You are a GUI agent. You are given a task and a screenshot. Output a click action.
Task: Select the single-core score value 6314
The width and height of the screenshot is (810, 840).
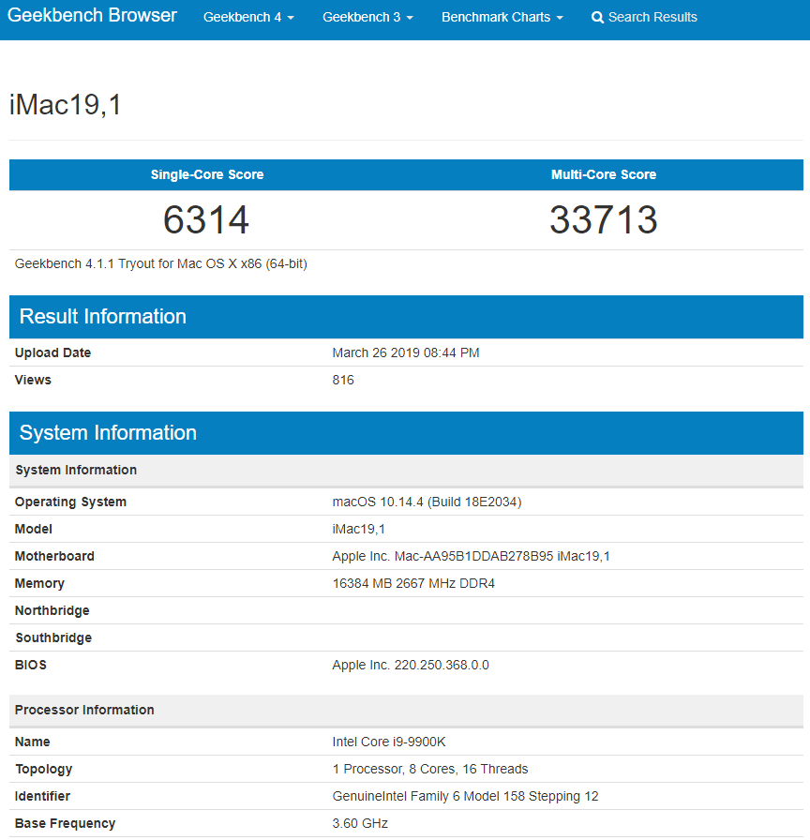(206, 219)
